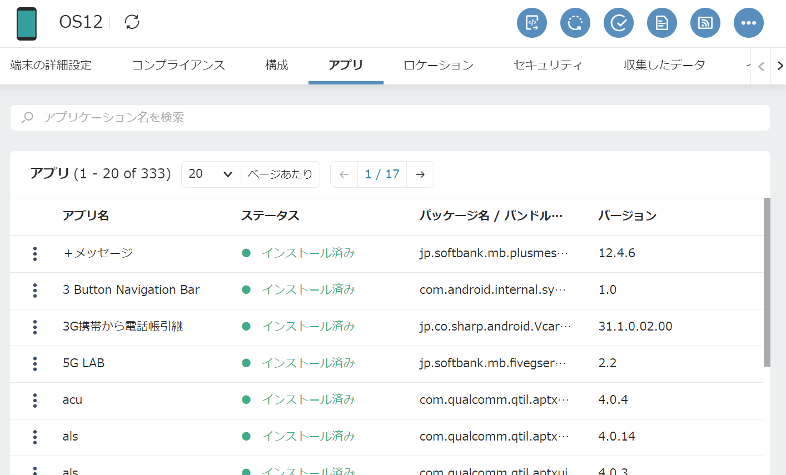Open row menu for 3 Button Navigation Bar
This screenshot has height=475, width=786.
click(35, 291)
